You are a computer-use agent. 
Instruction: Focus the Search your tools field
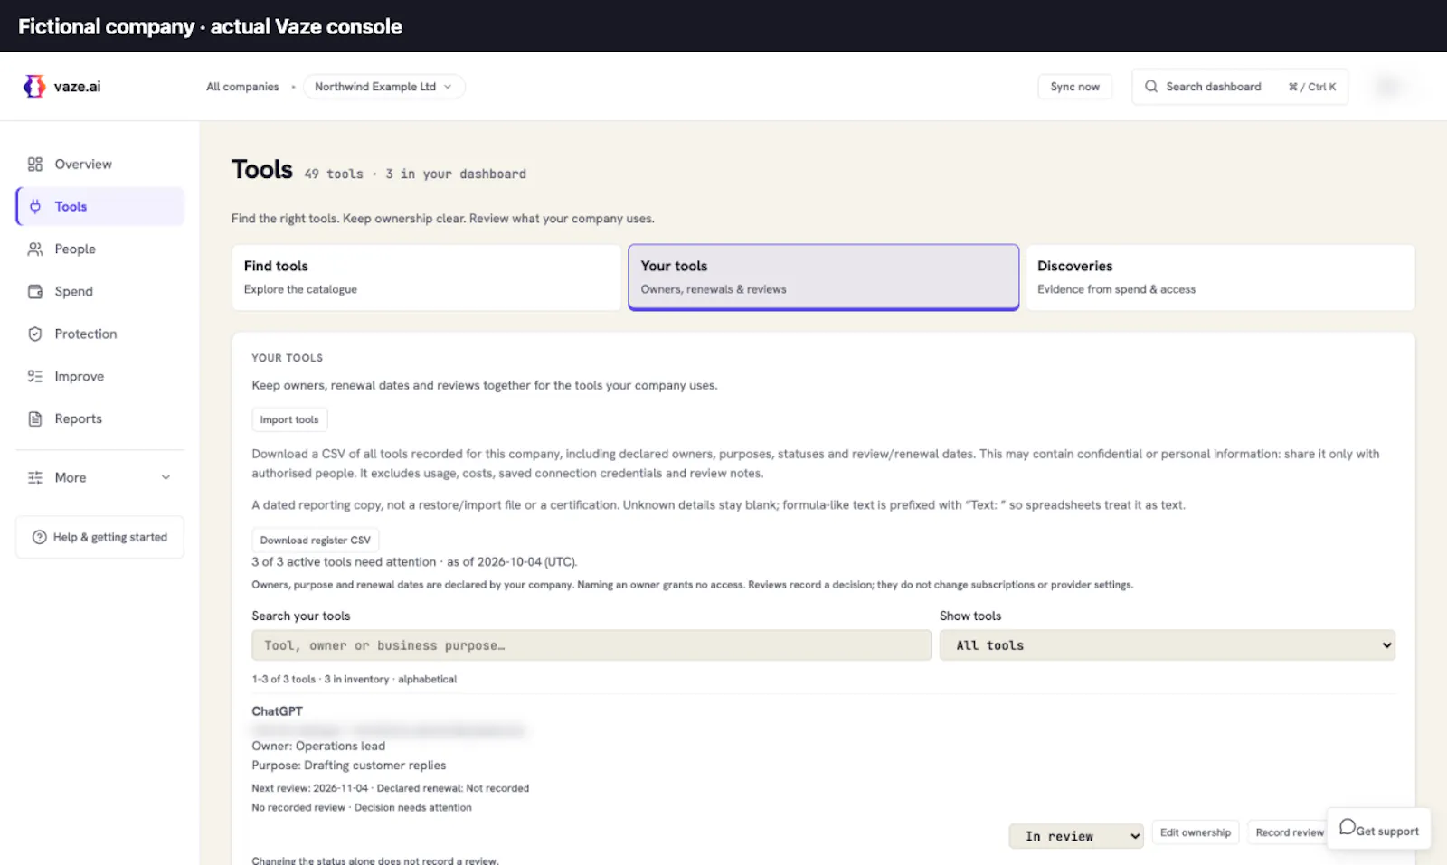(591, 645)
